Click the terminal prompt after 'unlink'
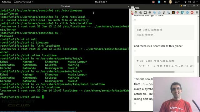Viewport: 200px width, 112px height. (x=43, y=97)
